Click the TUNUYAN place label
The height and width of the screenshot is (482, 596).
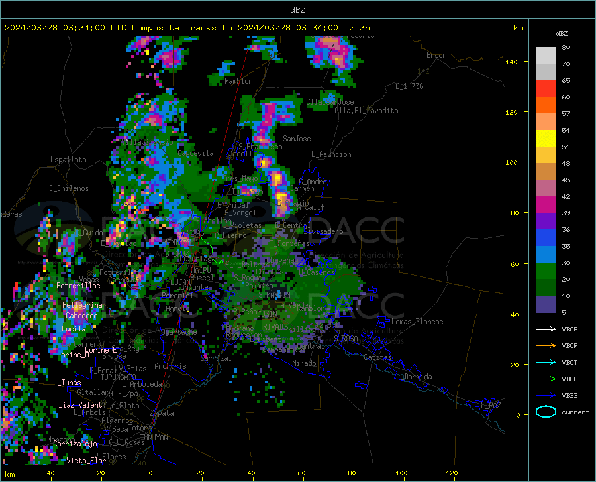click(154, 438)
